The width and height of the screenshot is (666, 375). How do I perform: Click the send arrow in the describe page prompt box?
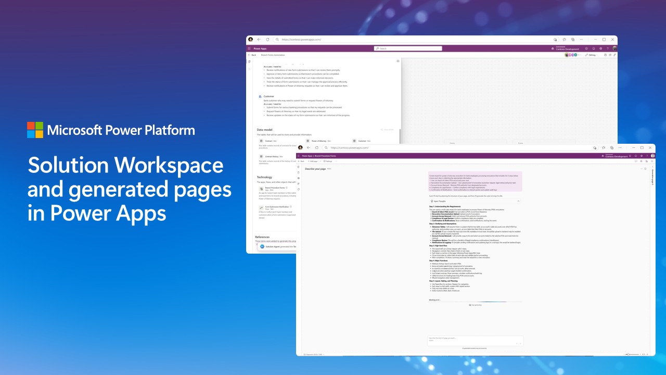(520, 343)
